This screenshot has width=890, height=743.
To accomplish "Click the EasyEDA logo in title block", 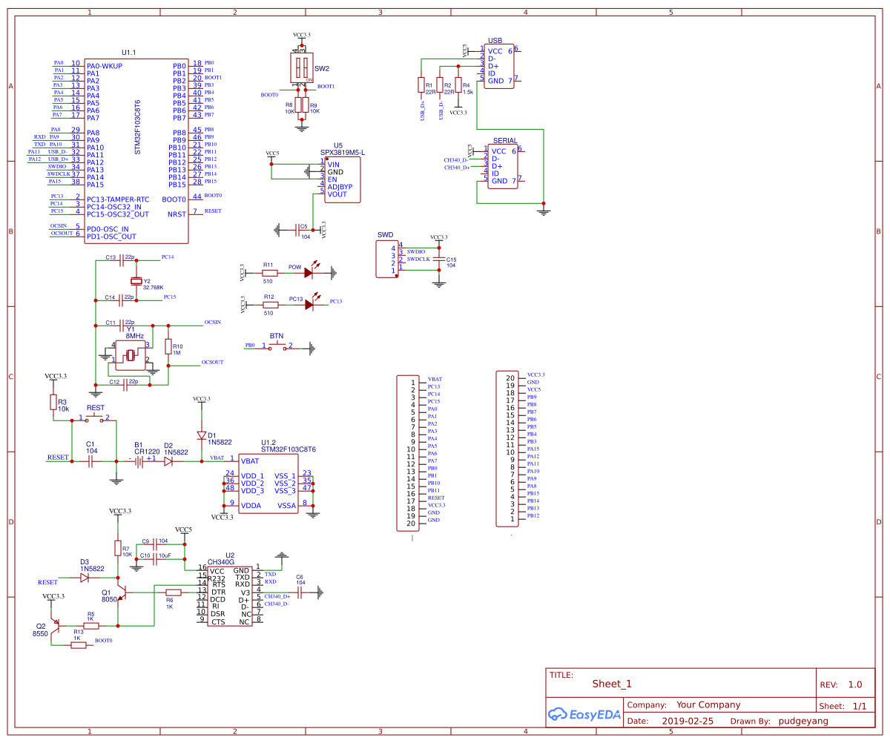I will pos(583,714).
